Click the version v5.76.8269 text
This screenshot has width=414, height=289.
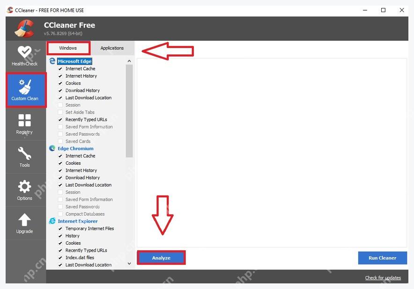coord(63,34)
